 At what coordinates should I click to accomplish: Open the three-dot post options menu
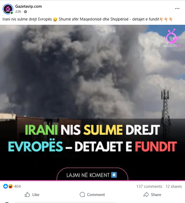pyautogui.click(x=177, y=9)
